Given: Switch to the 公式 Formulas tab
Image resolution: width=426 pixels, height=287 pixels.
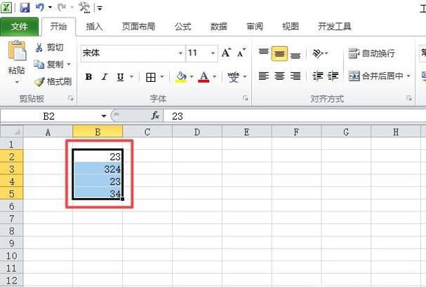Looking at the screenshot, I should coord(183,27).
